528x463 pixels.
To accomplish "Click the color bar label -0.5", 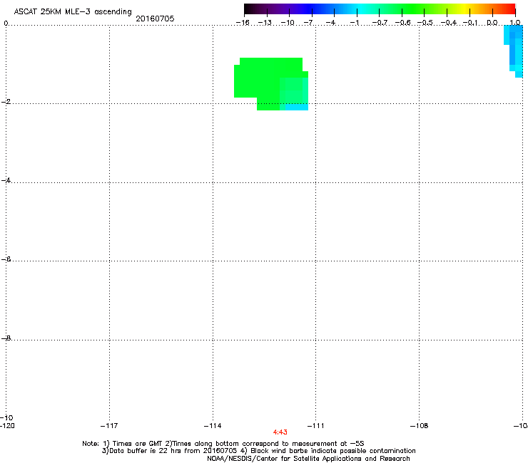I will [425, 23].
